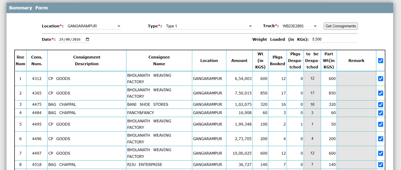
Task: Click the Cons. Num. column header
Action: (37, 61)
